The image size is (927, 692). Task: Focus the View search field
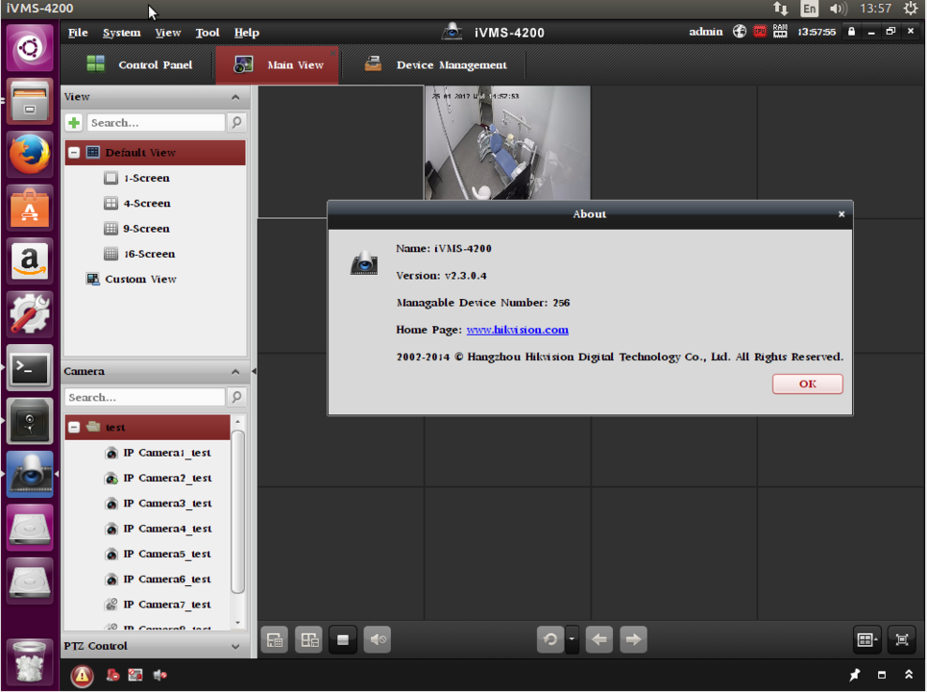[x=156, y=122]
